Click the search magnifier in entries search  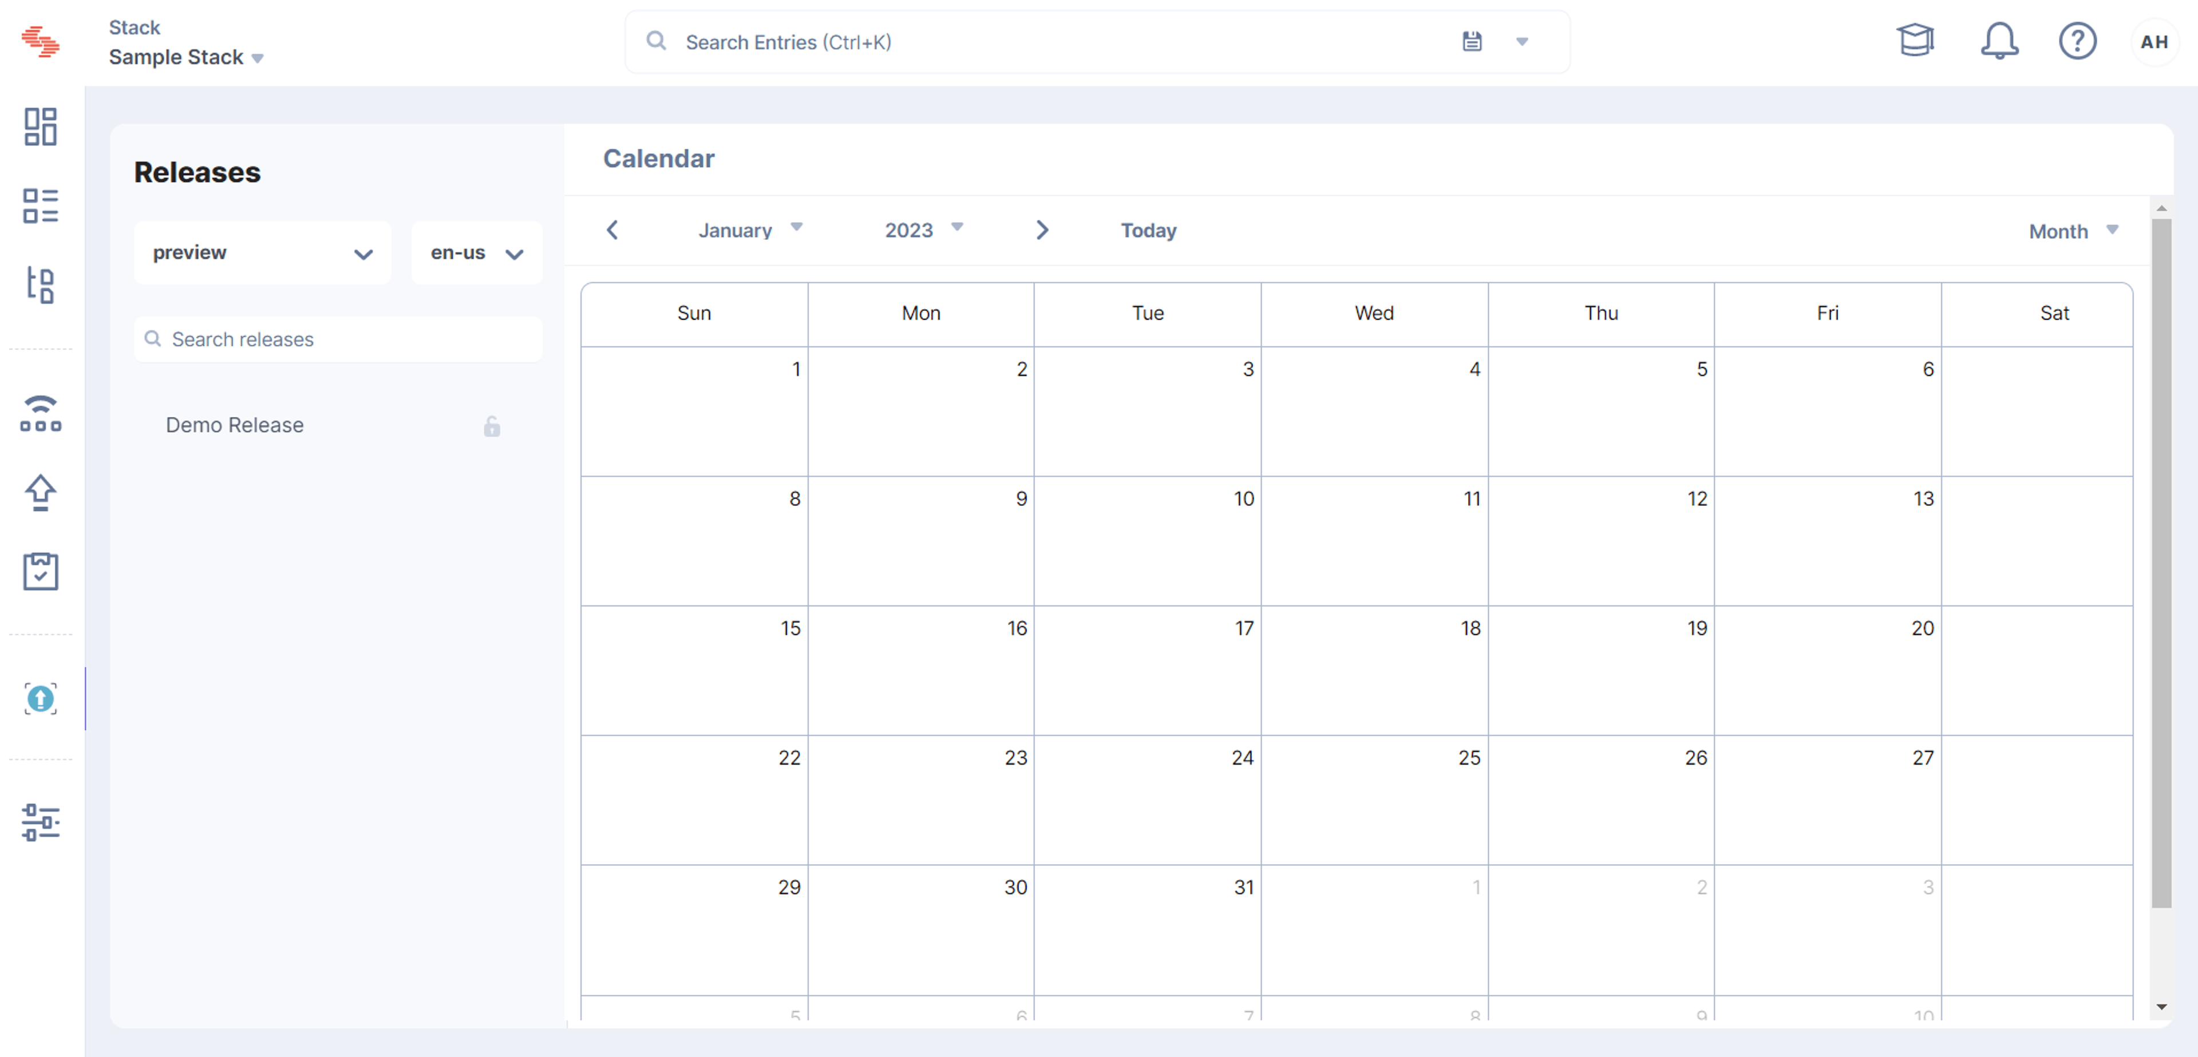pos(655,41)
